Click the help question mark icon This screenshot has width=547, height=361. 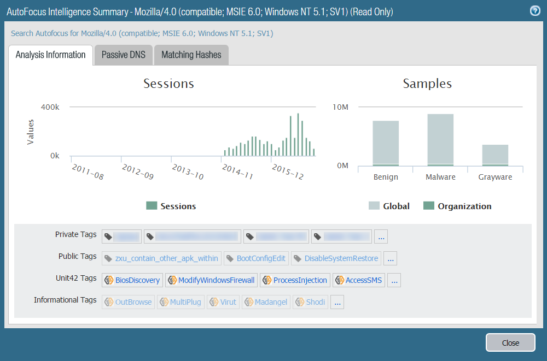coord(535,11)
